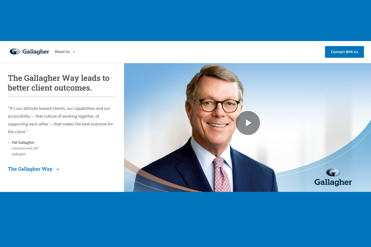
Task: Click the Connect With Us button
Action: click(x=344, y=52)
